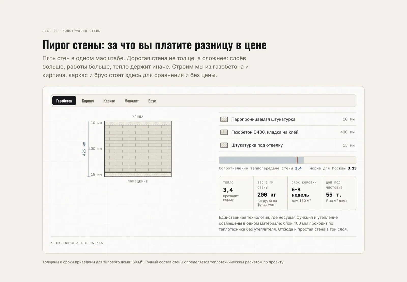This screenshot has width=407, height=282.
Task: Click the Паропроницаемая штукатурка layer name
Action: point(263,119)
